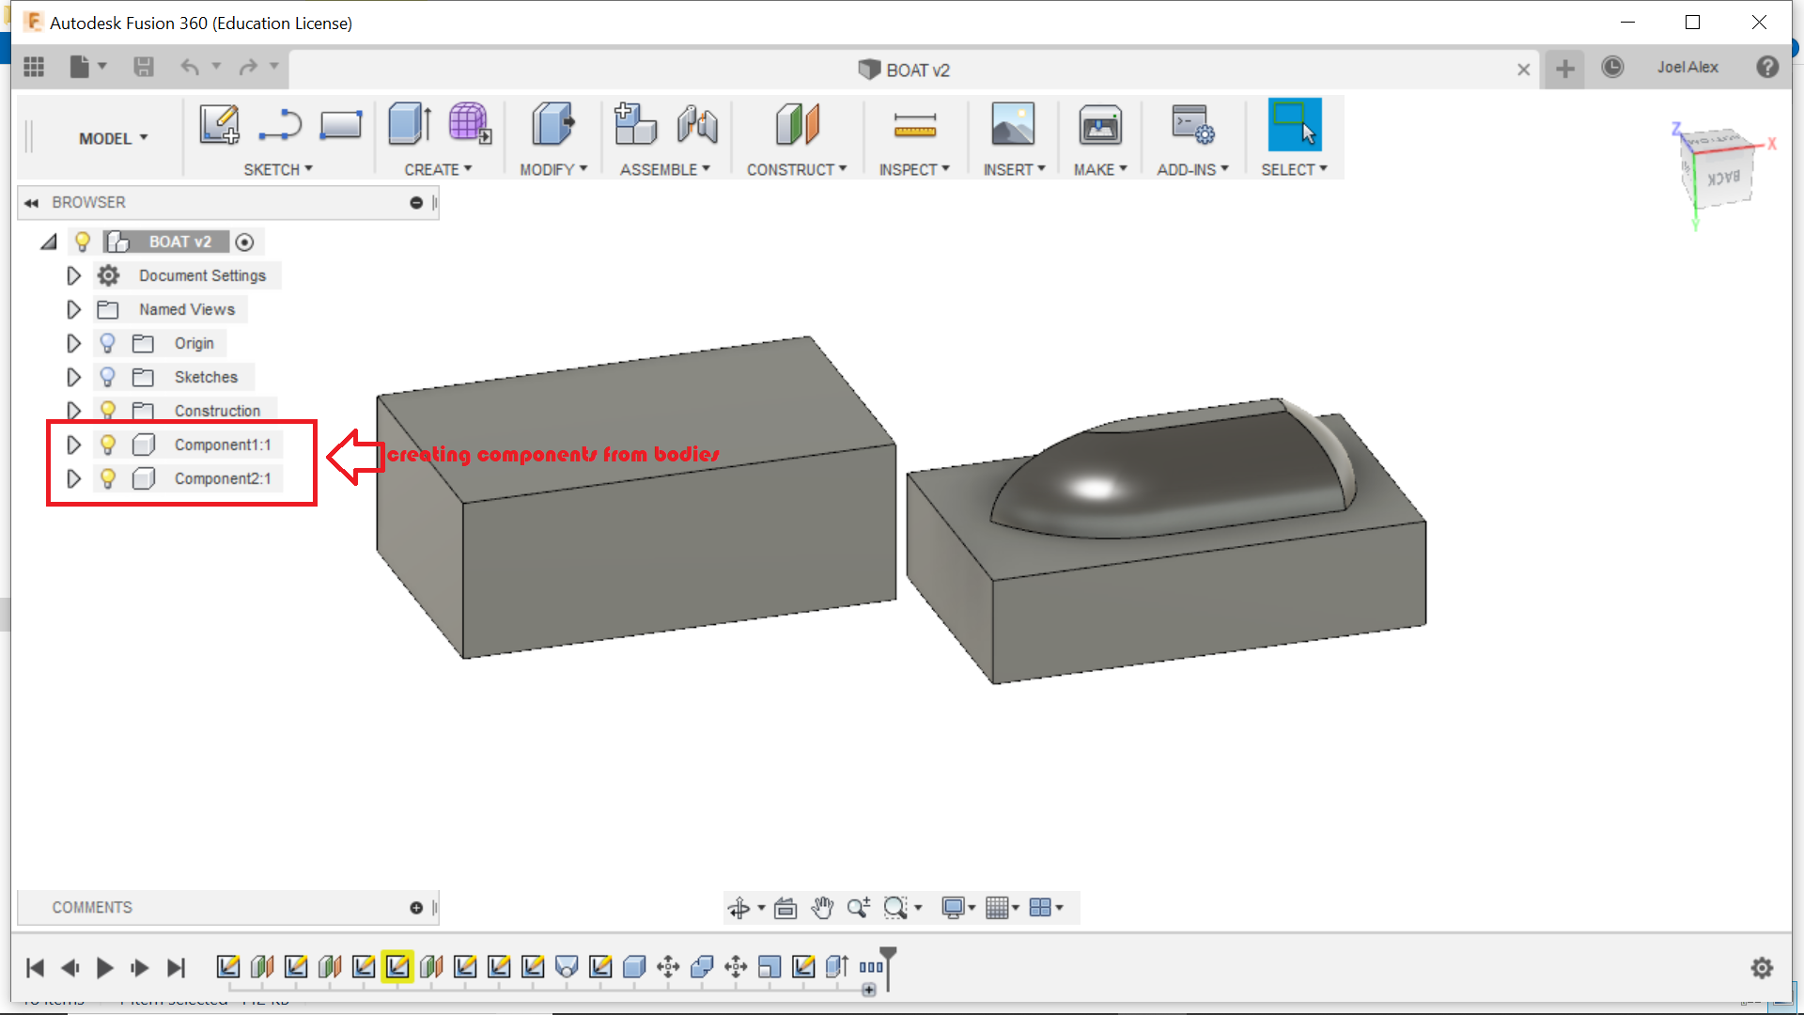
Task: Click the Orbit navigation tool
Action: (739, 908)
